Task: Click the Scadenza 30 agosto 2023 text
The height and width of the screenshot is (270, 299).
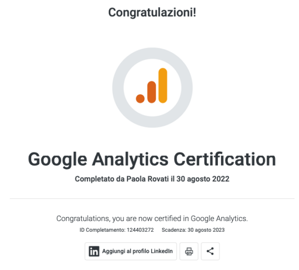Action: [x=193, y=230]
